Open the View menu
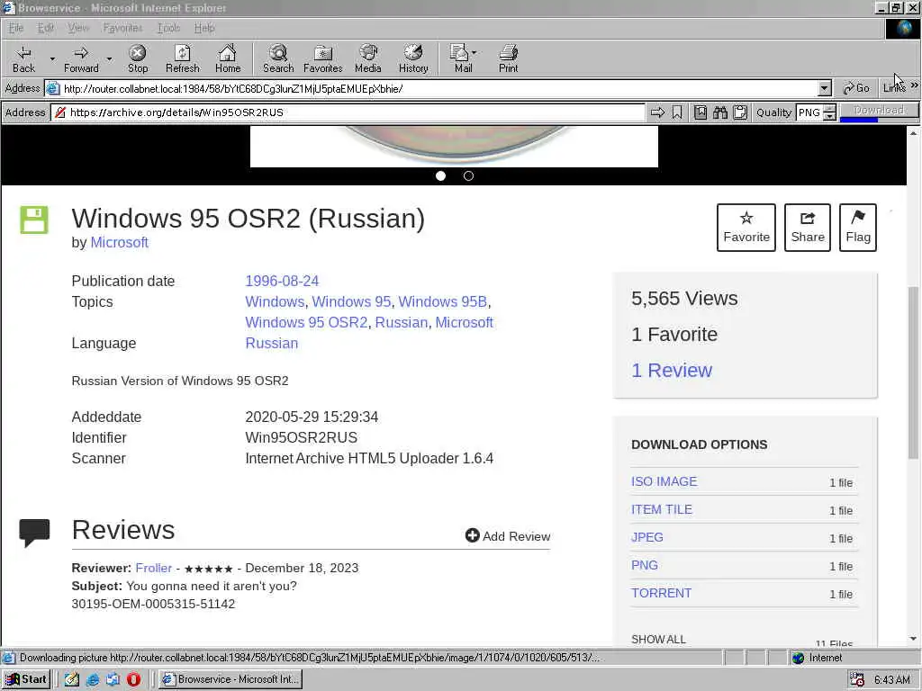This screenshot has height=691, width=922. [x=77, y=28]
